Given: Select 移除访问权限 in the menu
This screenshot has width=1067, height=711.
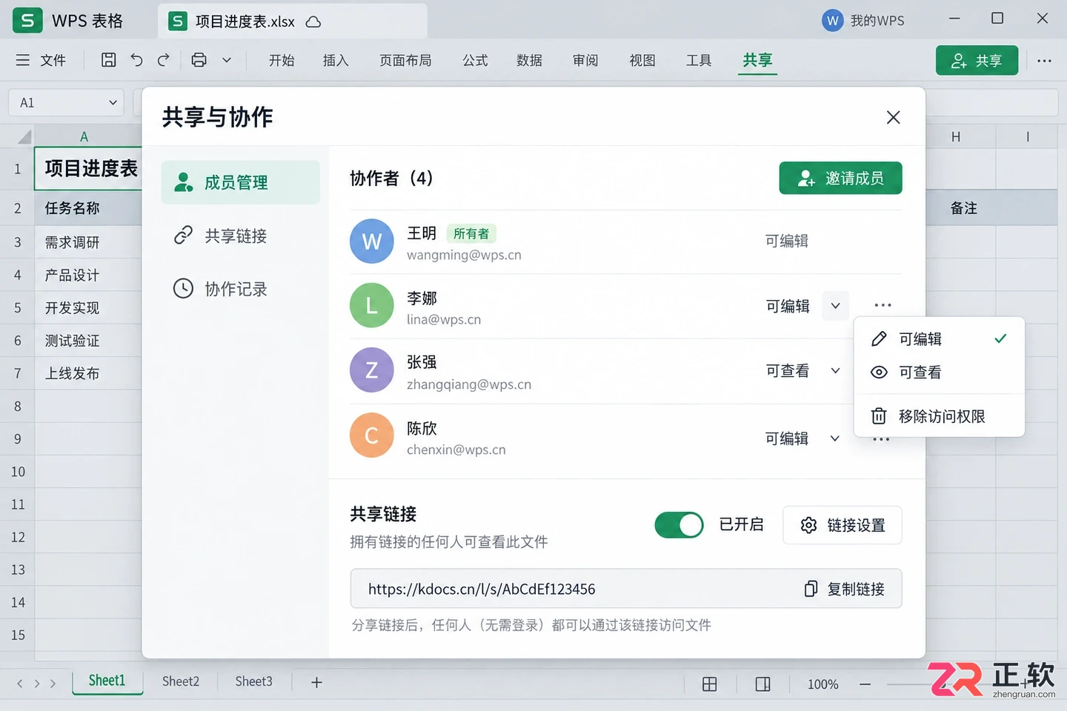Looking at the screenshot, I should (939, 416).
